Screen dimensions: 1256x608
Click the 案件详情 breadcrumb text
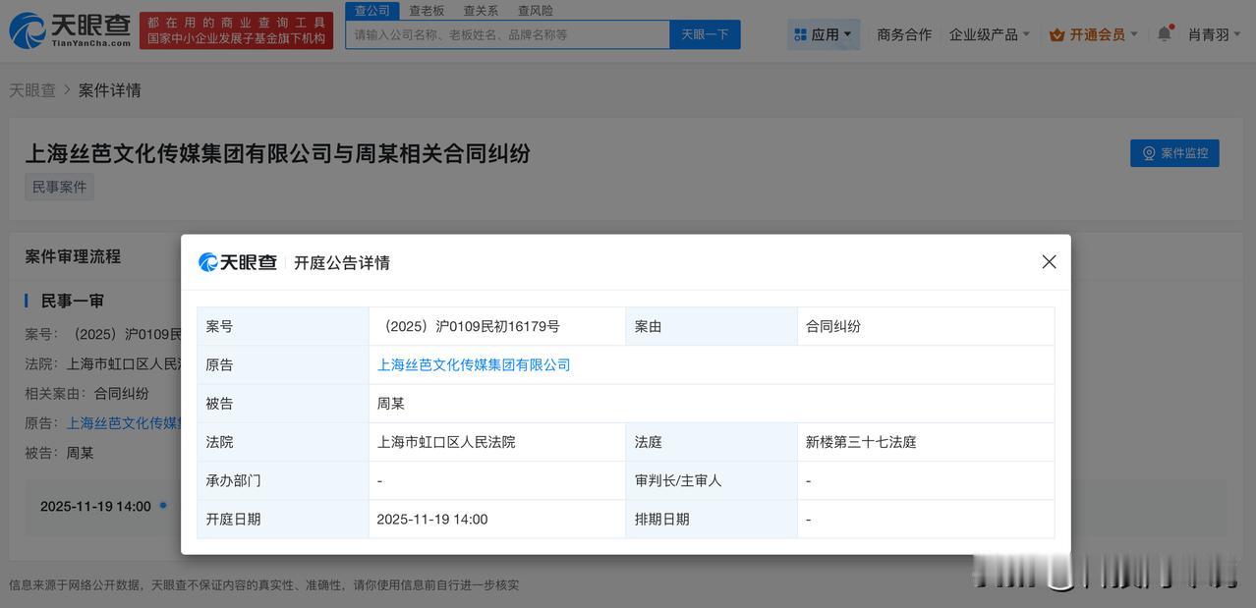110,90
